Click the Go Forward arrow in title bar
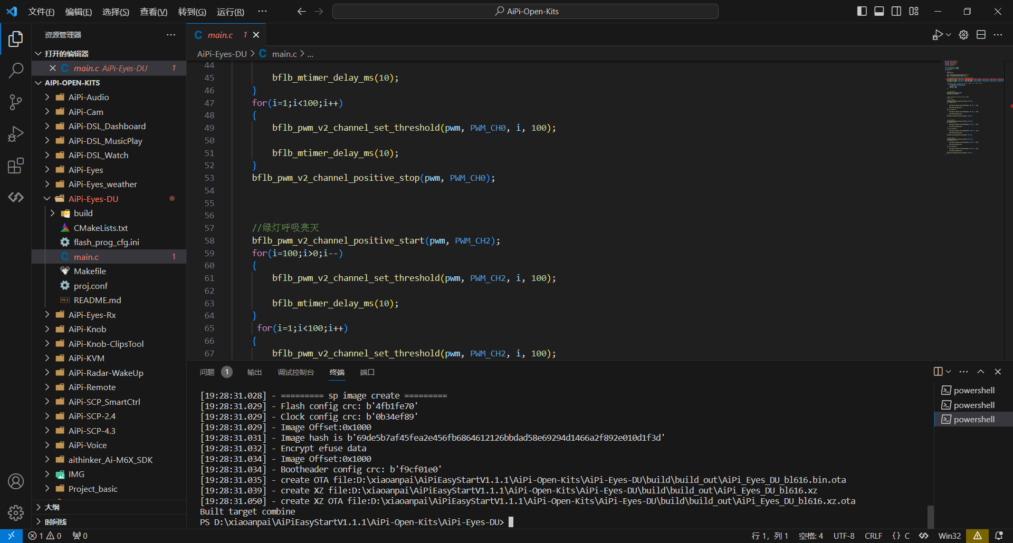 tap(319, 11)
